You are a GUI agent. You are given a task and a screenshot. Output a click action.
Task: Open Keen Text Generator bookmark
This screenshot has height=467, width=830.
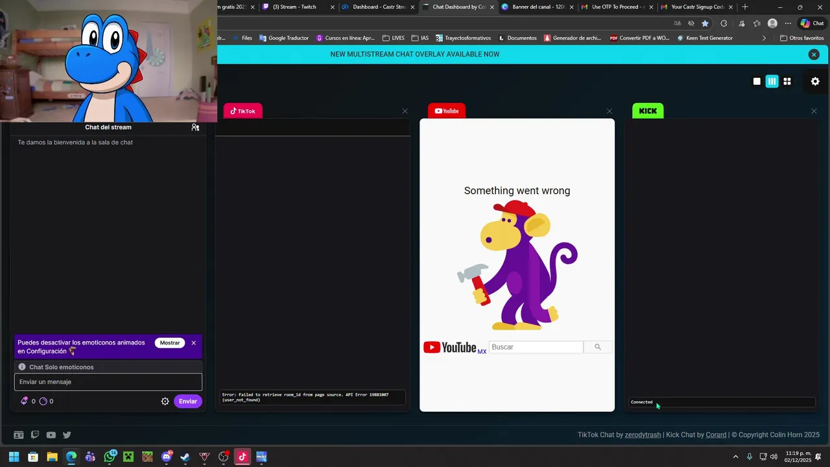pyautogui.click(x=705, y=38)
